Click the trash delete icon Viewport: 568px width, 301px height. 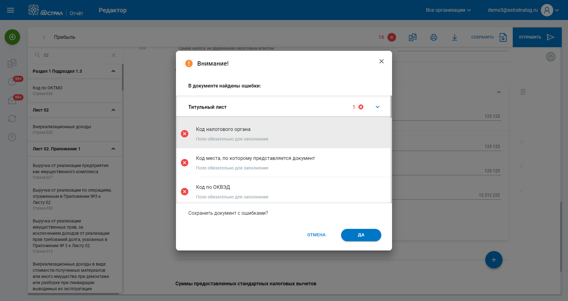click(x=523, y=92)
